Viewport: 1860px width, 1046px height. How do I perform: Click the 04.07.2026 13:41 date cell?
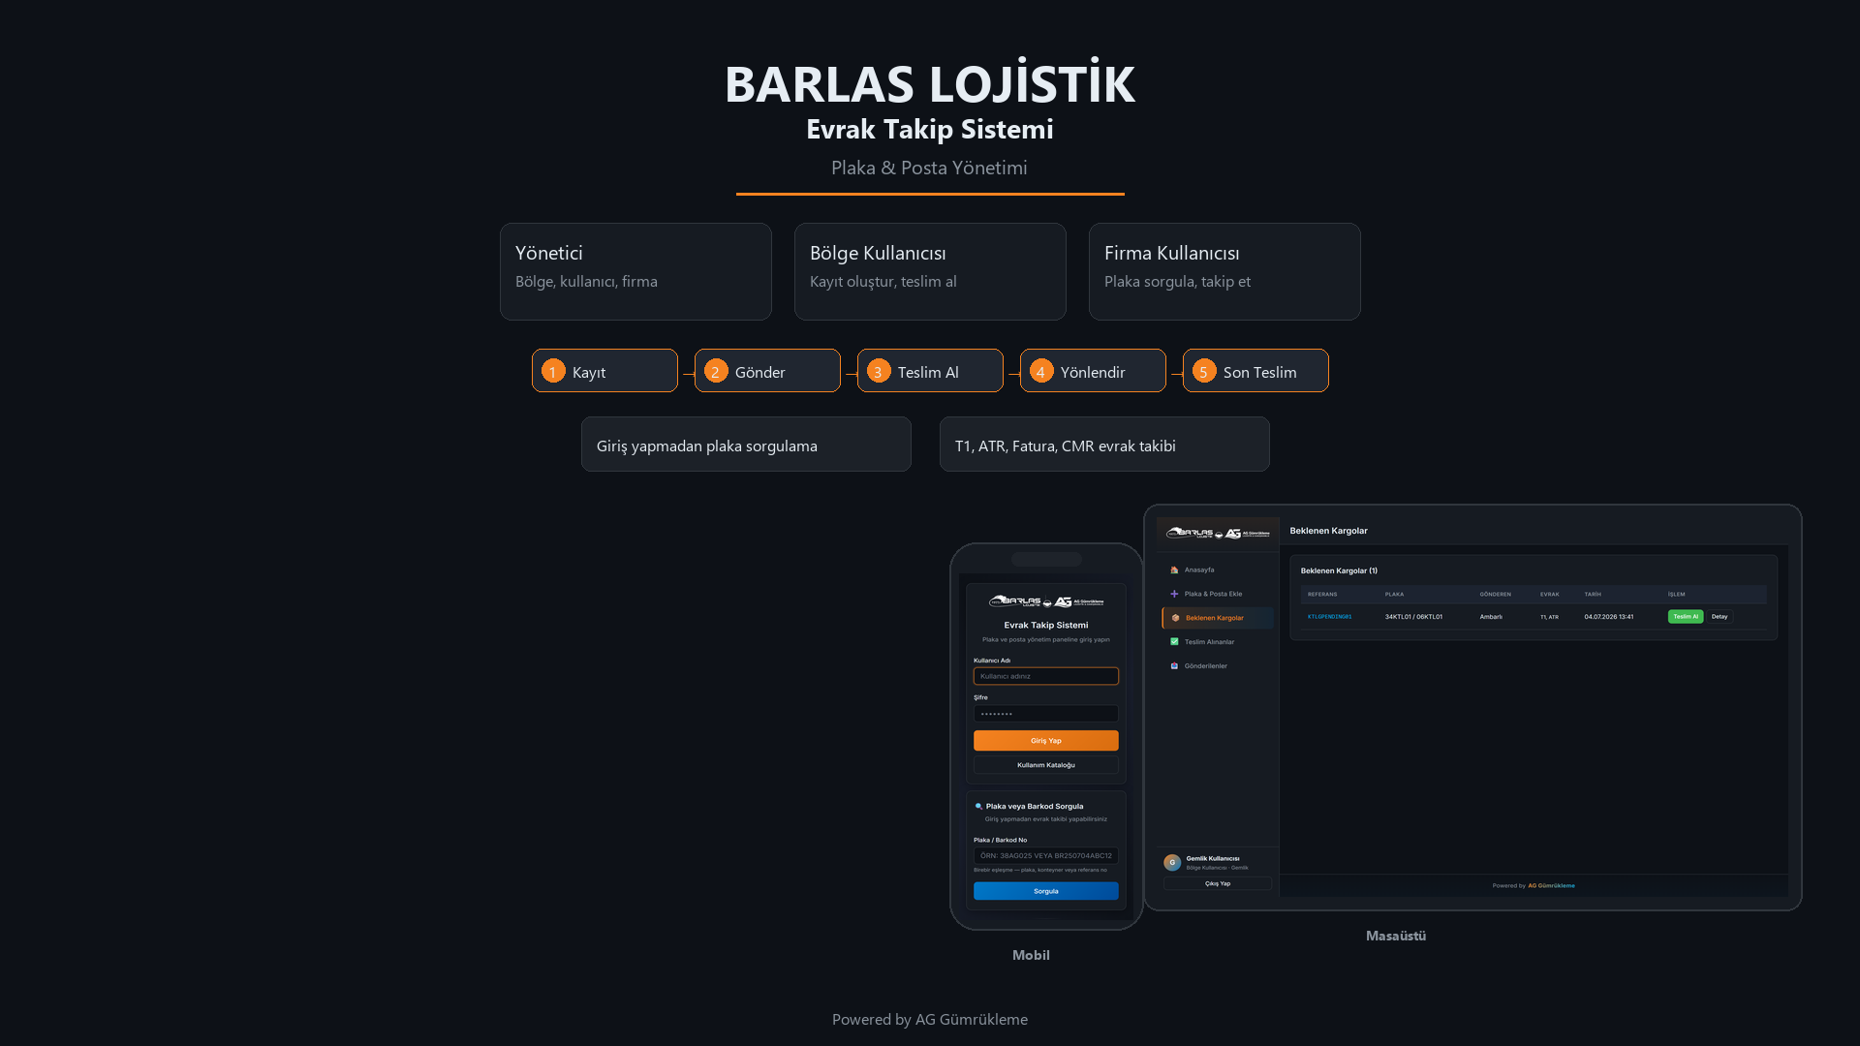(x=1609, y=617)
